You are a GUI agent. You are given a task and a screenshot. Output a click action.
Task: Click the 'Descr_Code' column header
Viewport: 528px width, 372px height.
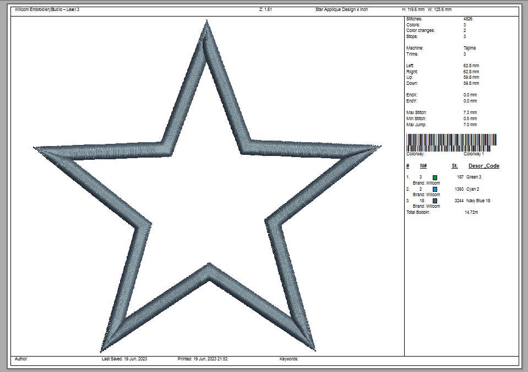[x=483, y=166]
